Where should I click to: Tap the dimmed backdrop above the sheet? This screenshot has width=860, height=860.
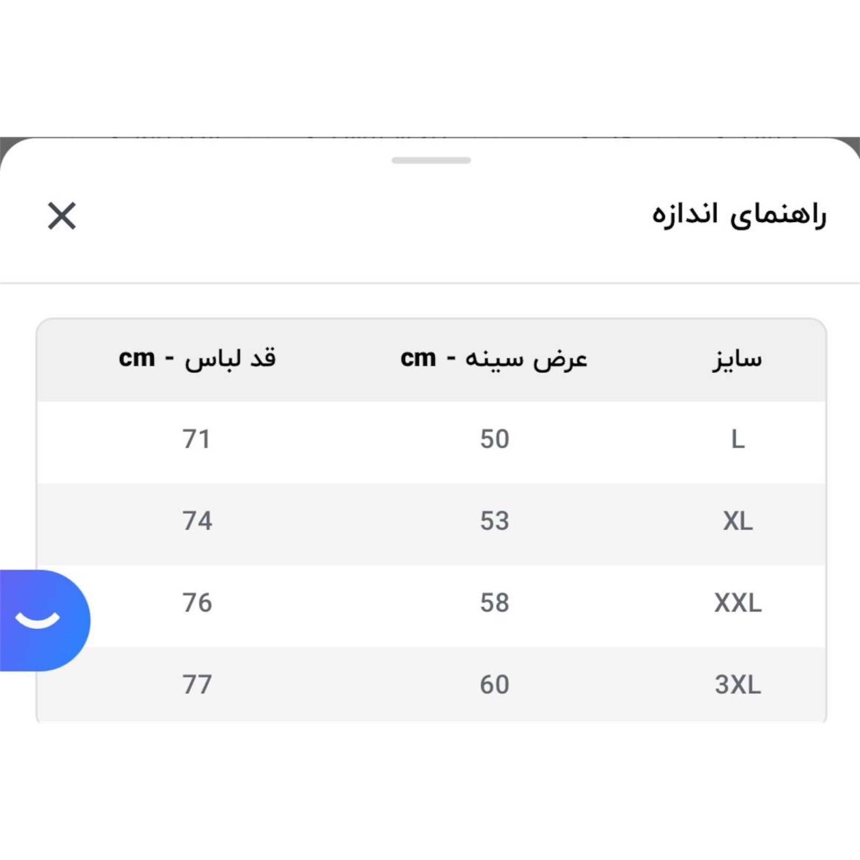click(x=3, y=143)
